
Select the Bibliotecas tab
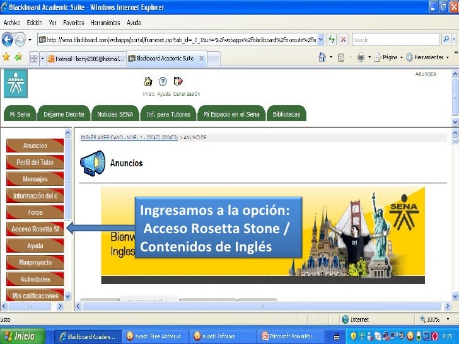(x=287, y=114)
